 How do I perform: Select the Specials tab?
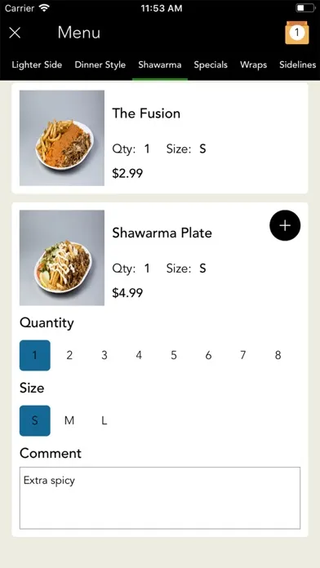click(x=211, y=64)
